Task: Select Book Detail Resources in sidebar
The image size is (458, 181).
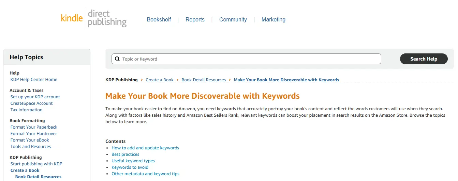Action: (x=38, y=177)
